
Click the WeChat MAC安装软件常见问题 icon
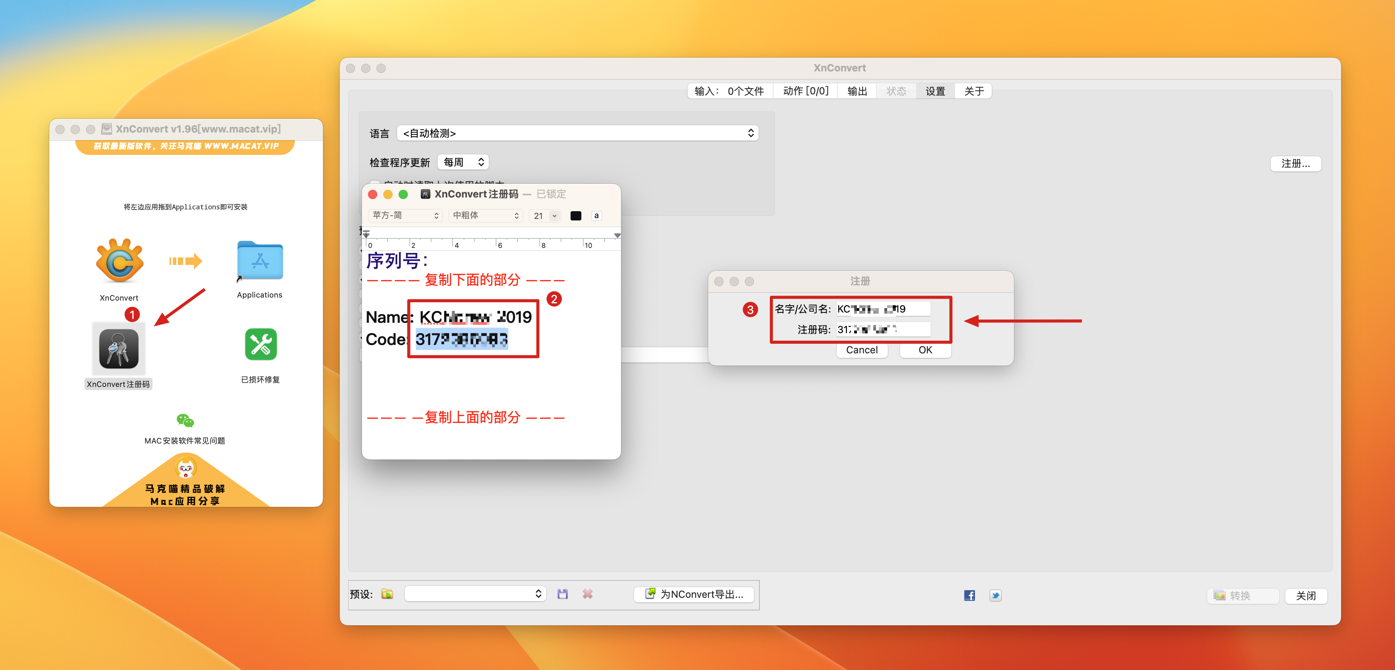coord(185,421)
